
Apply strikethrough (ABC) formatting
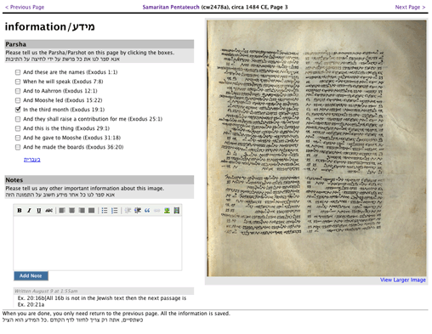pyautogui.click(x=48, y=211)
